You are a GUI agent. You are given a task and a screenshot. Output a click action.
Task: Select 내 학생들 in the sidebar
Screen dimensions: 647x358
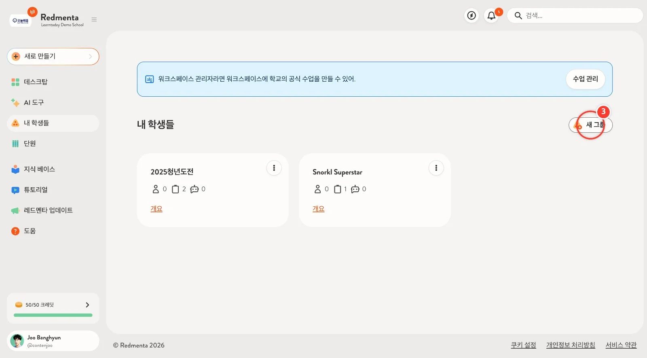(x=53, y=123)
